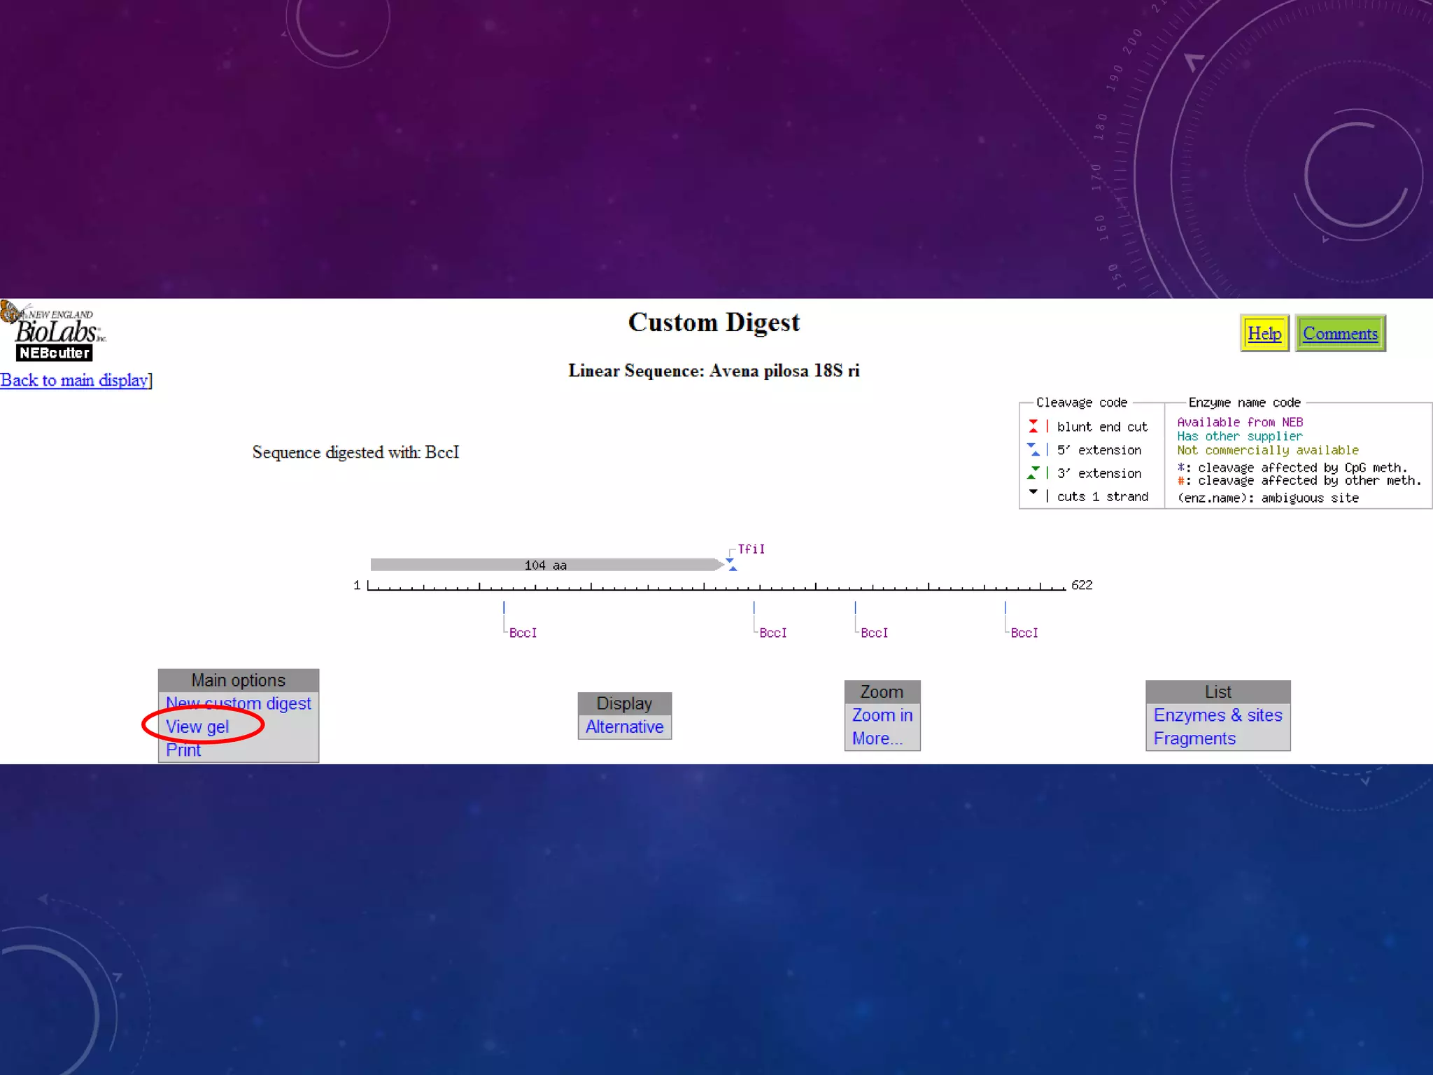
Task: Click the 104 aa ORF bar
Action: pyautogui.click(x=545, y=565)
